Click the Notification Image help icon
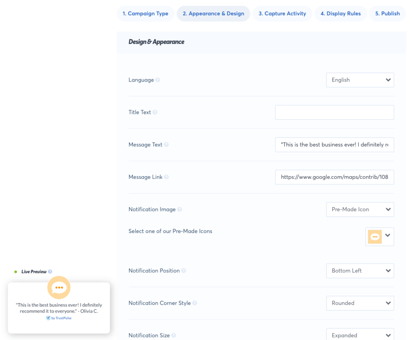The height and width of the screenshot is (340, 413). [179, 209]
